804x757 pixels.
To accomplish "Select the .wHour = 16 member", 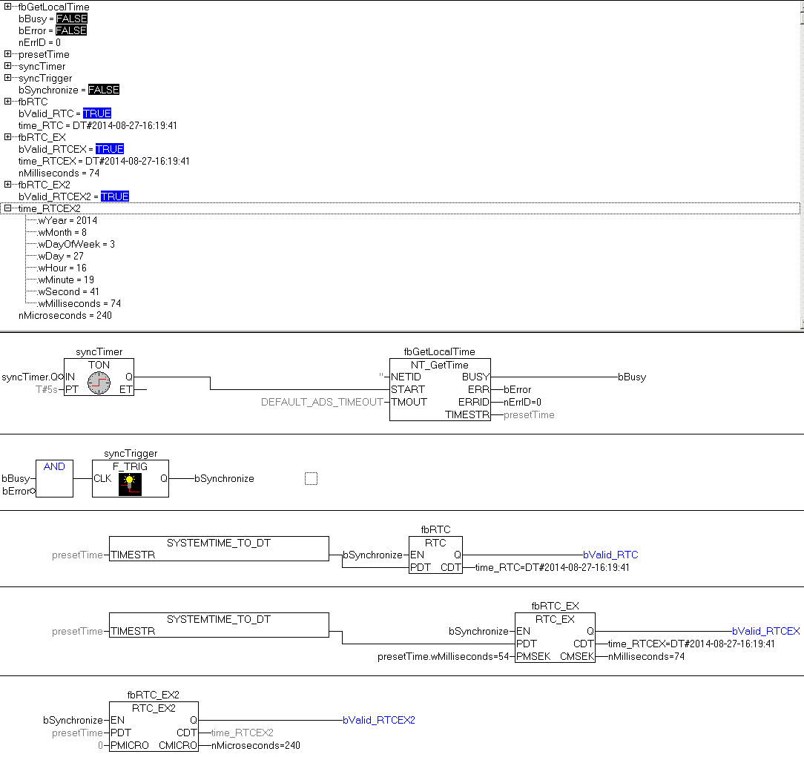I will pyautogui.click(x=62, y=268).
